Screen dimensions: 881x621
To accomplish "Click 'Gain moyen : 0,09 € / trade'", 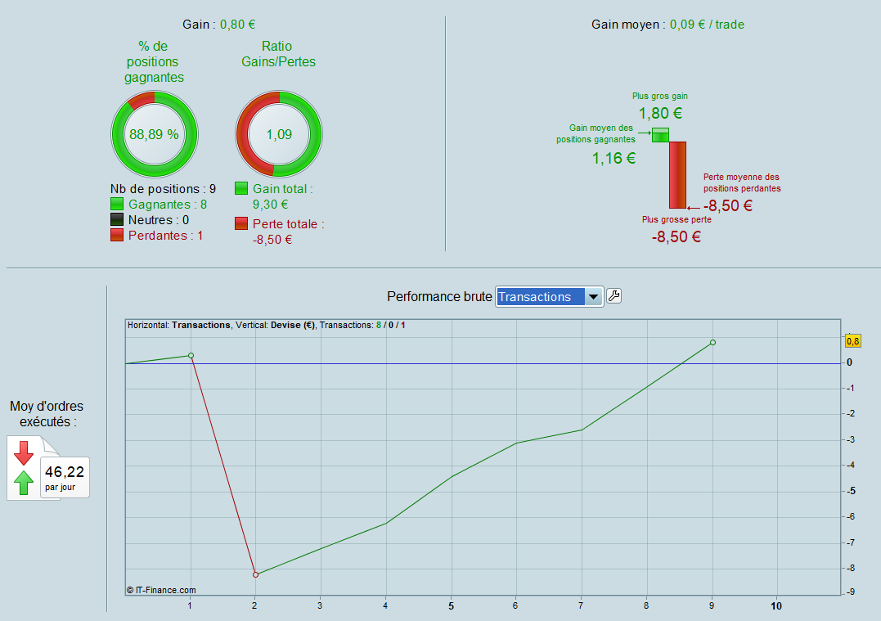I will coord(667,25).
